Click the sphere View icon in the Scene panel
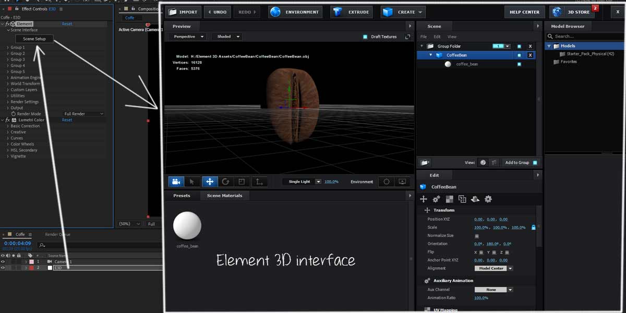Image resolution: width=626 pixels, height=313 pixels. pos(483,162)
